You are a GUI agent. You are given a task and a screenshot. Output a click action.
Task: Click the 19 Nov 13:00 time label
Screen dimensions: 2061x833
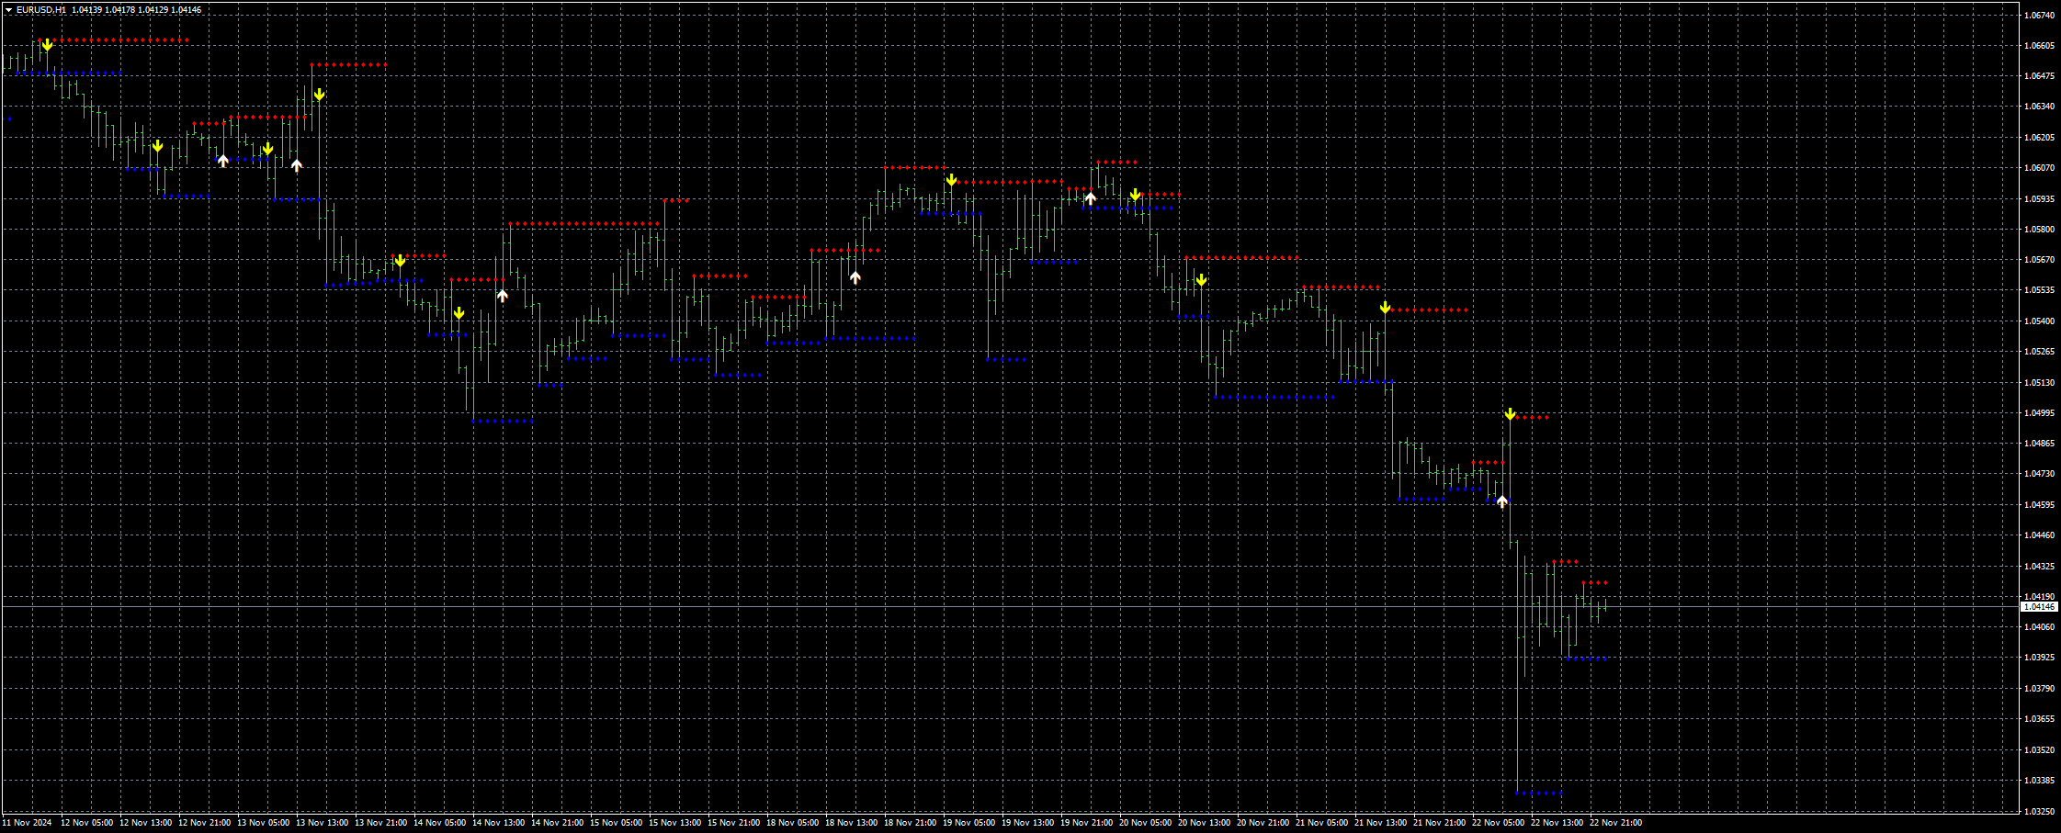tap(1027, 823)
